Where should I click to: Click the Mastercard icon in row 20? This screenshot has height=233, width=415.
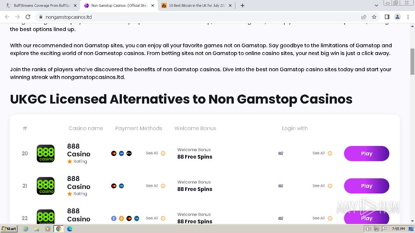point(114,153)
